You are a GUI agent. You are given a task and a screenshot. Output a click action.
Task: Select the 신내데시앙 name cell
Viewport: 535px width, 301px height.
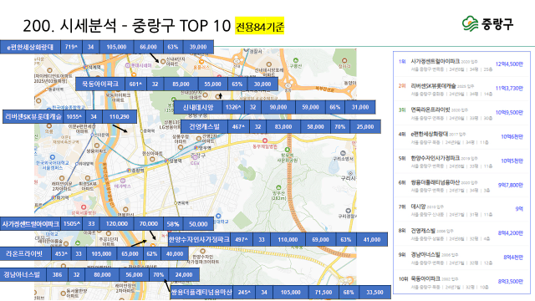click(198, 107)
